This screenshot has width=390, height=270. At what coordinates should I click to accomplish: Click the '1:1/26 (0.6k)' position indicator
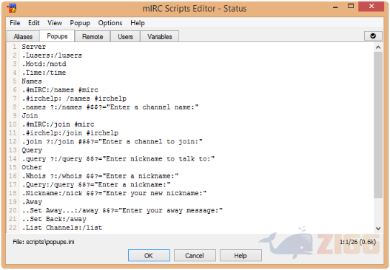pos(357,242)
